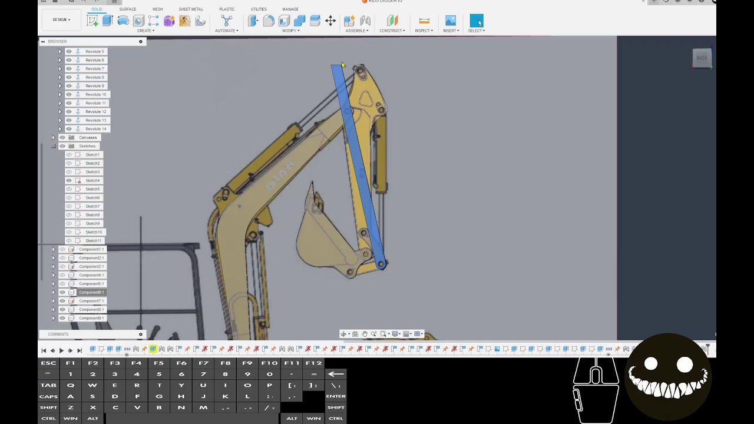Activate the Select tool
754x424 pixels.
[477, 21]
